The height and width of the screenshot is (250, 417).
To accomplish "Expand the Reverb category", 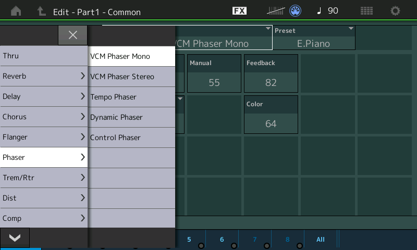I will (x=44, y=76).
